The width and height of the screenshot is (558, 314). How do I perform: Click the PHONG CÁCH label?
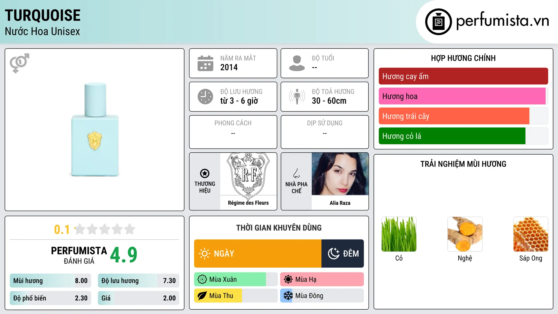pyautogui.click(x=233, y=123)
